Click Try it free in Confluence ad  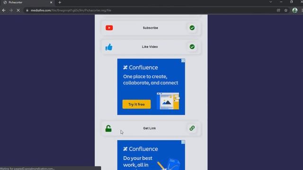click(136, 104)
